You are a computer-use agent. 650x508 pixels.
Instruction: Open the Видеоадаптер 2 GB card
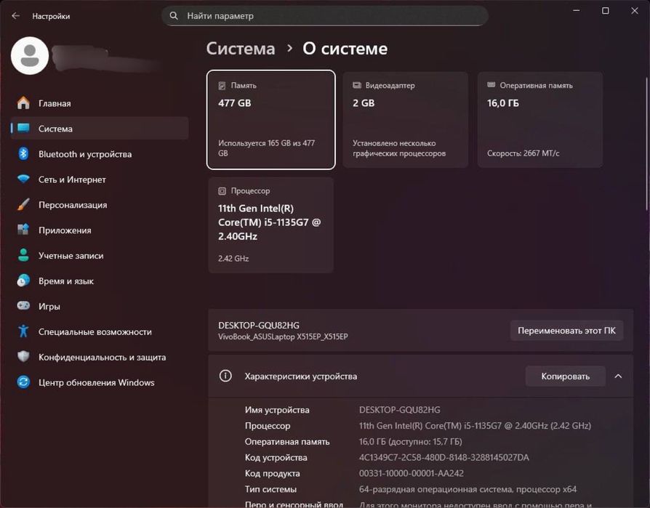[x=406, y=120]
